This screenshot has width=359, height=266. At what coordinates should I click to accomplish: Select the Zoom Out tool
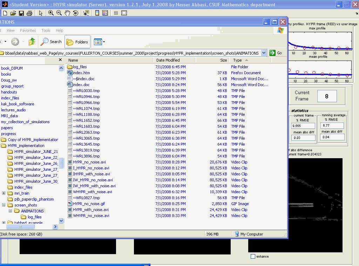pos(59,13)
